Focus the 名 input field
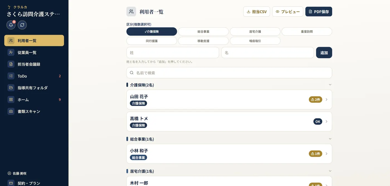390x186 pixels. pos(267,53)
